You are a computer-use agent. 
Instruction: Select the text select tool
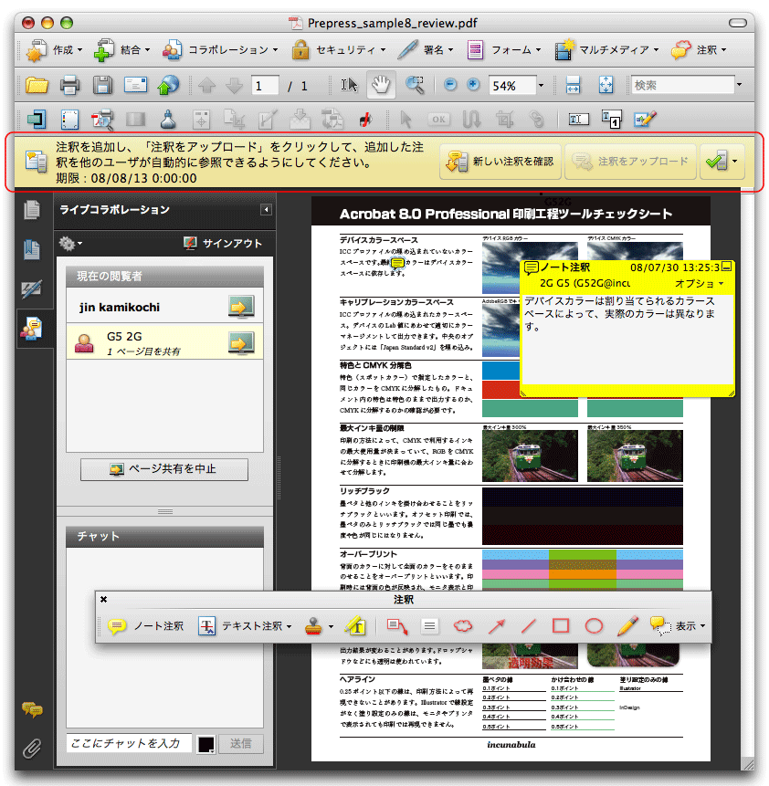point(350,85)
